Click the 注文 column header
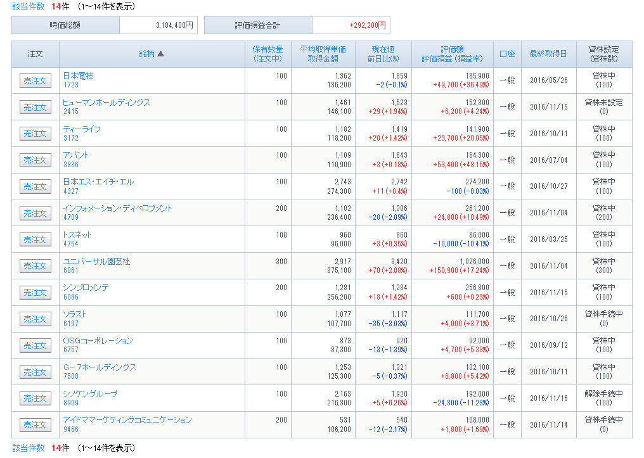644x458 pixels. pos(35,54)
